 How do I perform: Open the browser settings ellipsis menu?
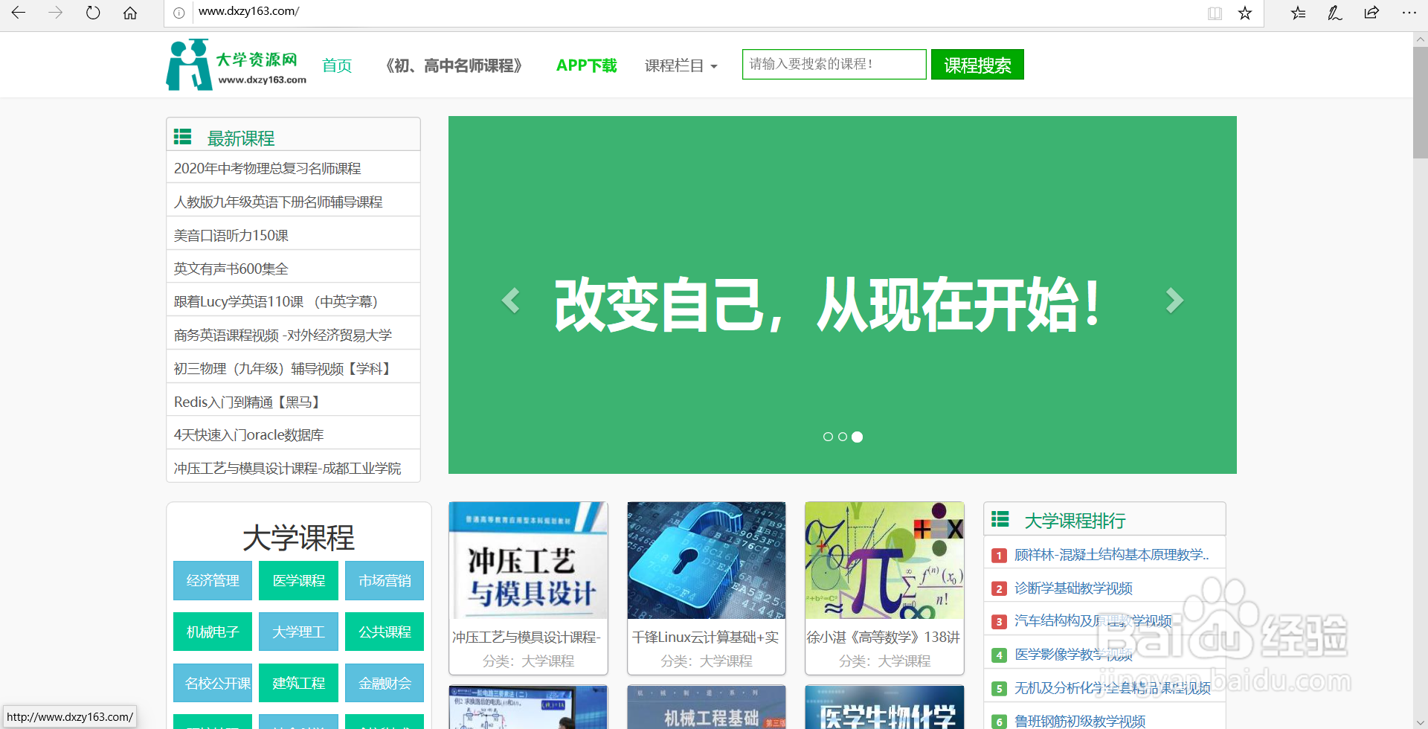click(1409, 13)
